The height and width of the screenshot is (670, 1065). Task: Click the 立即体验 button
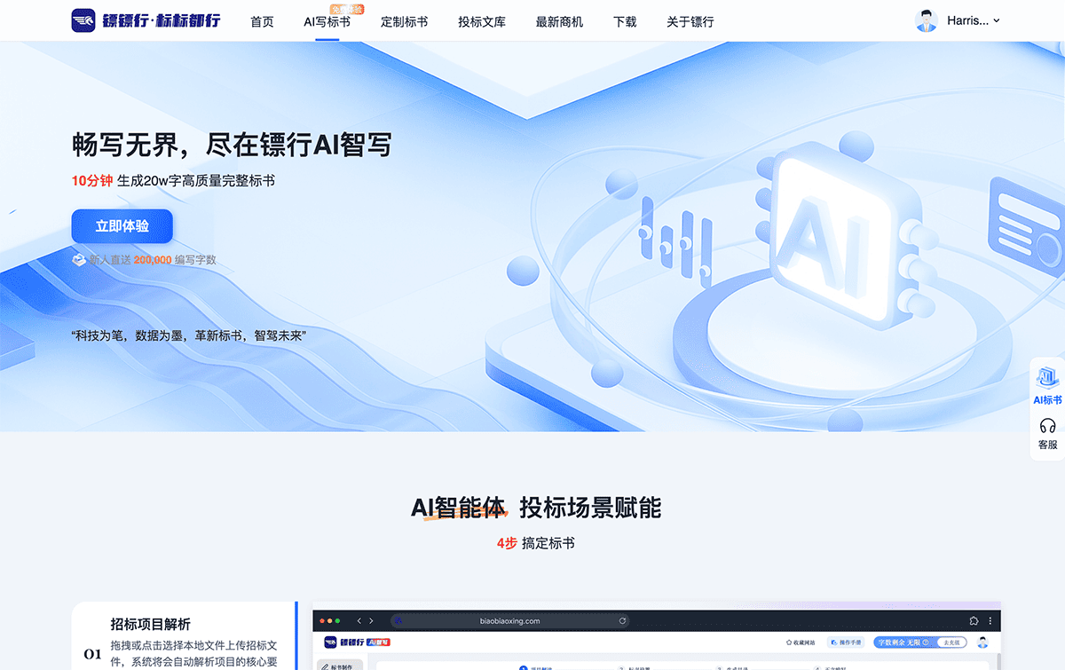(122, 226)
